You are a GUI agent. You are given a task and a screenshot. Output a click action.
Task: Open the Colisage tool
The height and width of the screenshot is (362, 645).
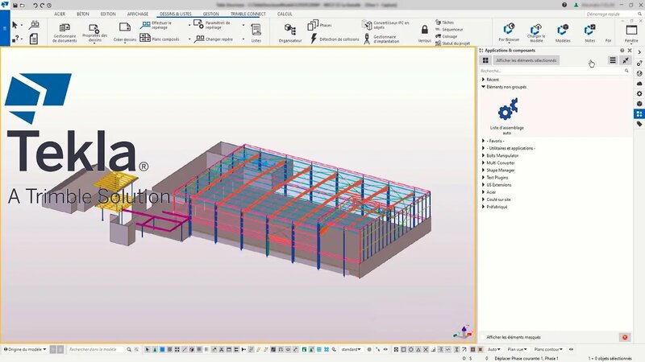pyautogui.click(x=447, y=36)
